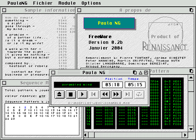Click the Pattern window's scroll down arrow
The width and height of the screenshot is (196, 140).
pos(191,129)
